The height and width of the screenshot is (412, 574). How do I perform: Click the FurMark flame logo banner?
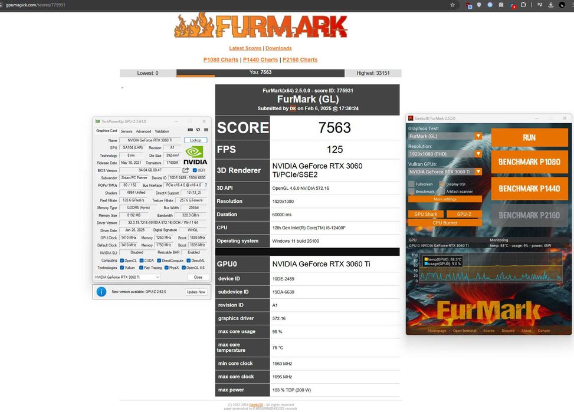261,25
